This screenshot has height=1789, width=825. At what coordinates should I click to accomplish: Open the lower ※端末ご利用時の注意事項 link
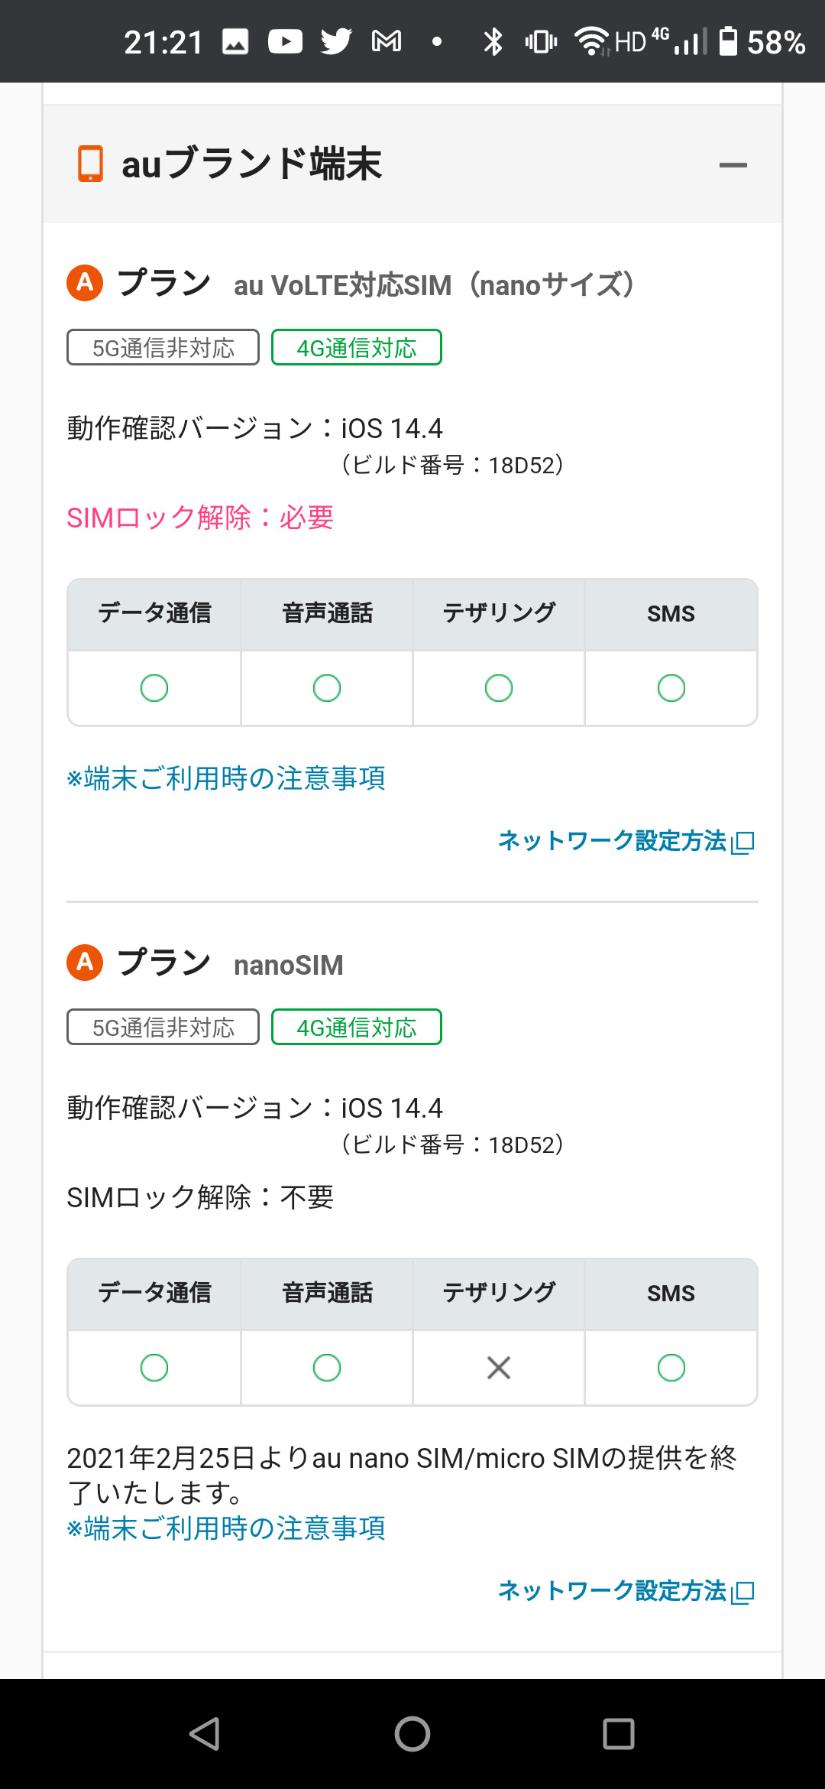[226, 1528]
